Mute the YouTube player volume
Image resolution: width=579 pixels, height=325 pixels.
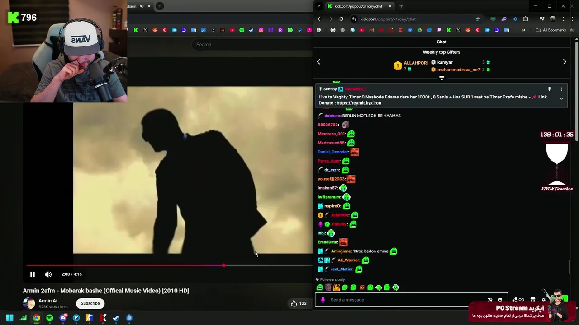tap(48, 274)
